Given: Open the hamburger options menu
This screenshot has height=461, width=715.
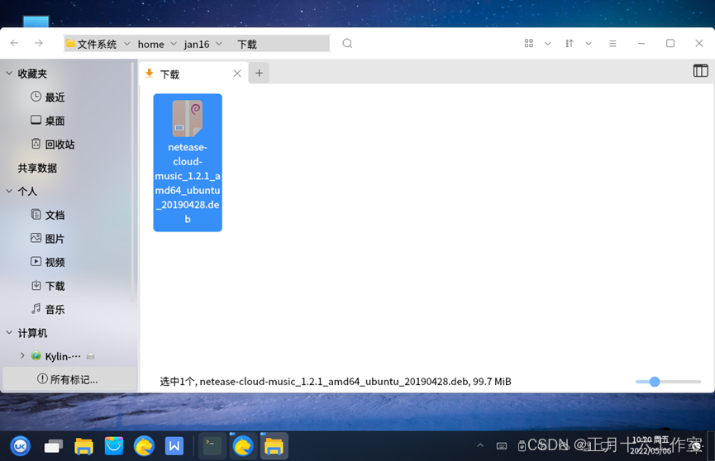Looking at the screenshot, I should pyautogui.click(x=613, y=44).
